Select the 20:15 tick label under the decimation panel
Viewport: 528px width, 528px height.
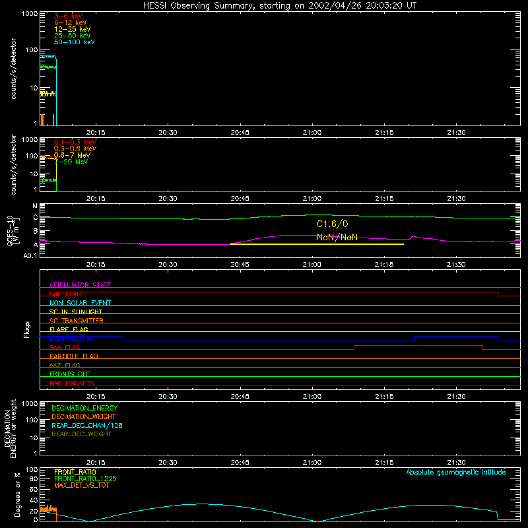(96, 463)
